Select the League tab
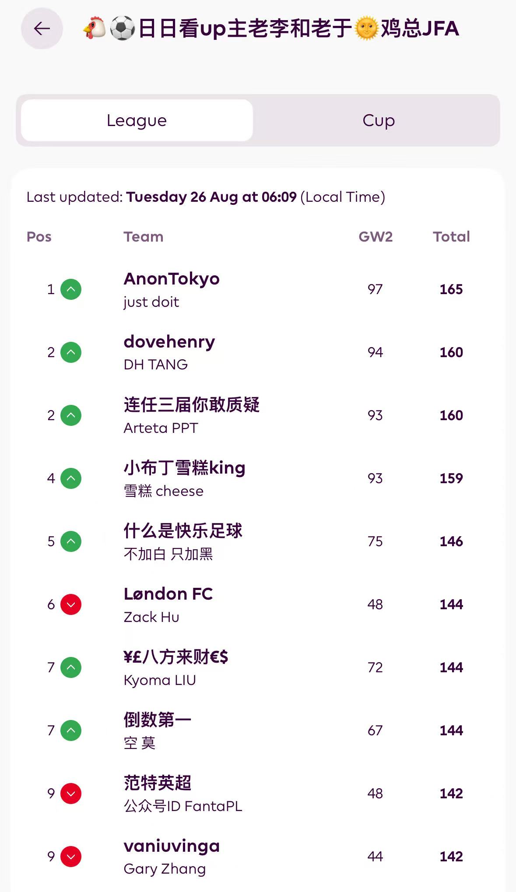 (x=137, y=120)
